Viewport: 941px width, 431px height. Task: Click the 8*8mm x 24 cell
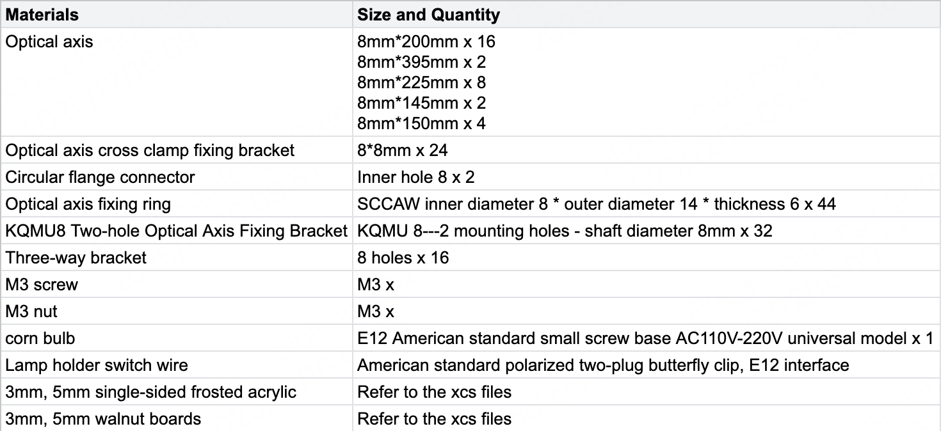(402, 151)
